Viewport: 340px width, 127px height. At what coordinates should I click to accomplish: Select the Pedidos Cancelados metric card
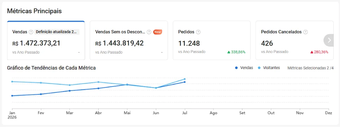295,40
